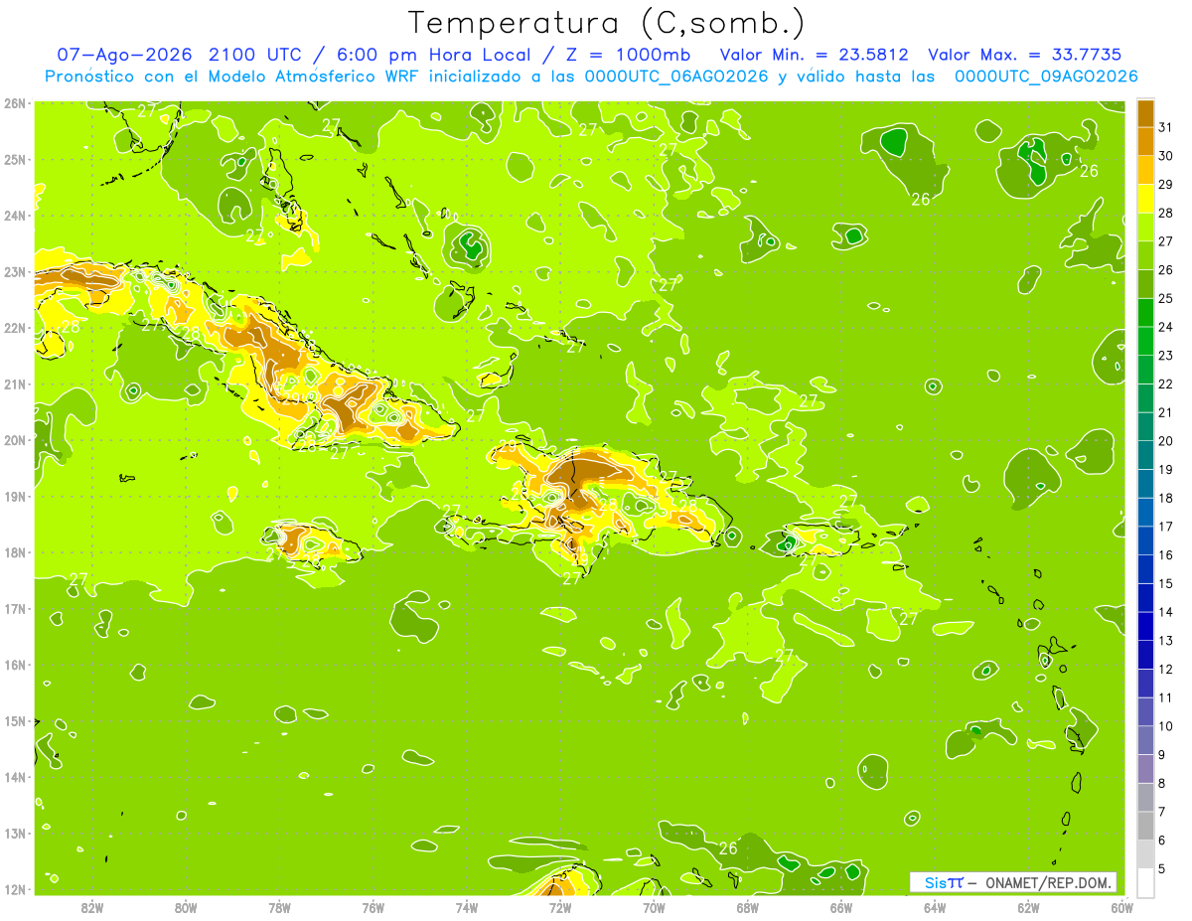Click the white swatch below legend value 5
Viewport: 1192px width, 921px height.
[x=1145, y=882]
